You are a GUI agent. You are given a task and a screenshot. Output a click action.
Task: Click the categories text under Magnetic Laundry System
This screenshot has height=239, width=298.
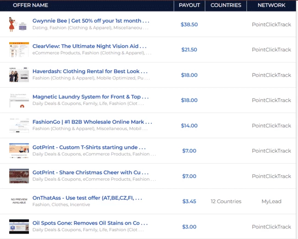tap(88, 103)
